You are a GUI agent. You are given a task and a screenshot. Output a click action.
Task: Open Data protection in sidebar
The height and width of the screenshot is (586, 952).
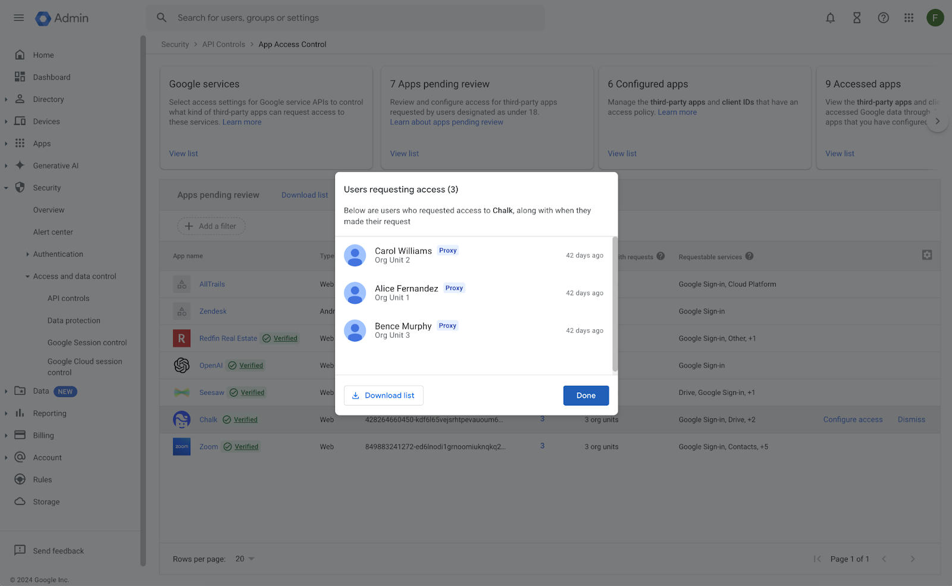[x=74, y=320]
